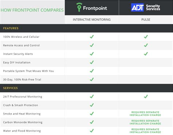Click Frontpoint checkmark for Water and Flood Monitoring
This screenshot has width=173, height=135.
point(92,131)
